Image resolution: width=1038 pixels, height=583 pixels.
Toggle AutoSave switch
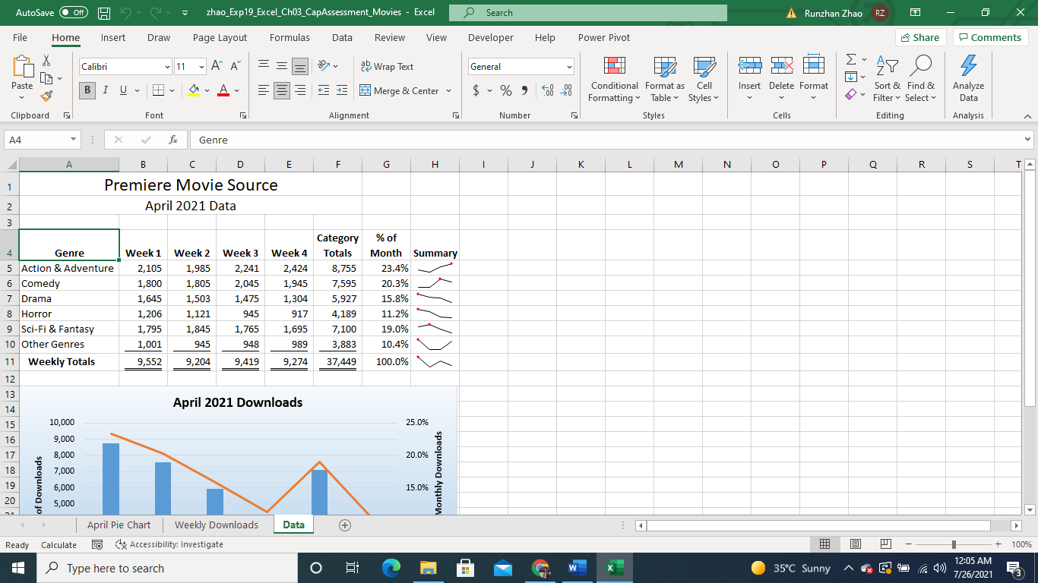click(73, 13)
